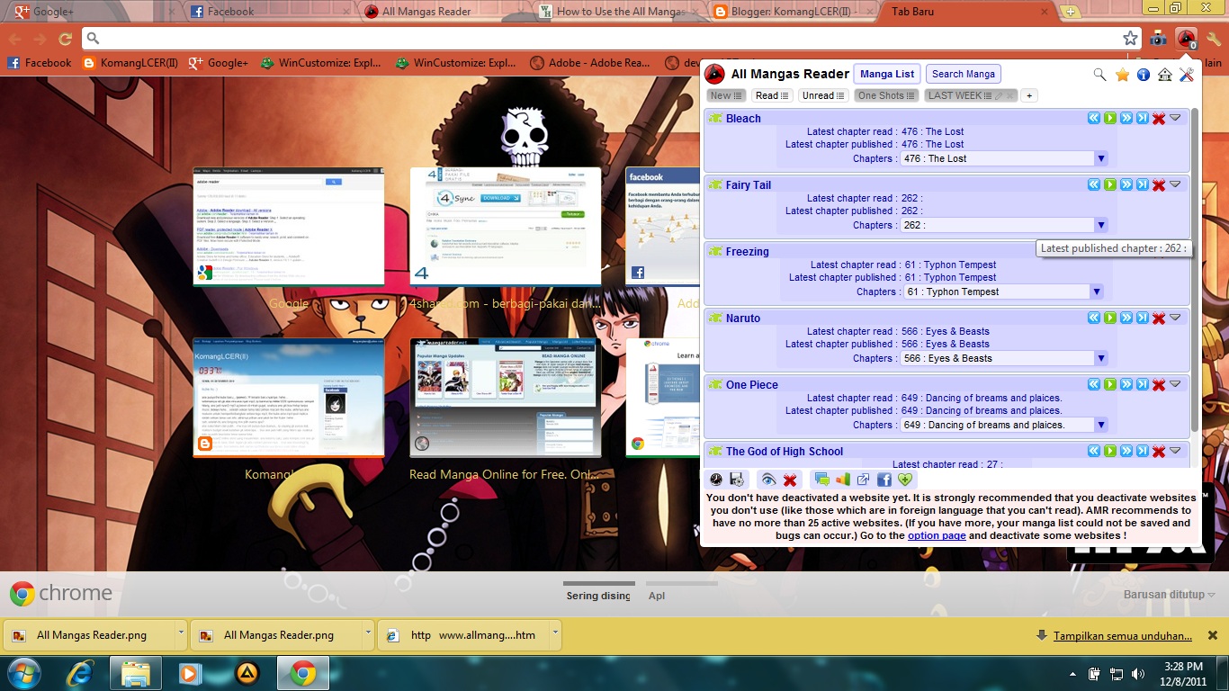Switch to the How to Use the All Mangas tab
The height and width of the screenshot is (691, 1229).
[x=619, y=12]
